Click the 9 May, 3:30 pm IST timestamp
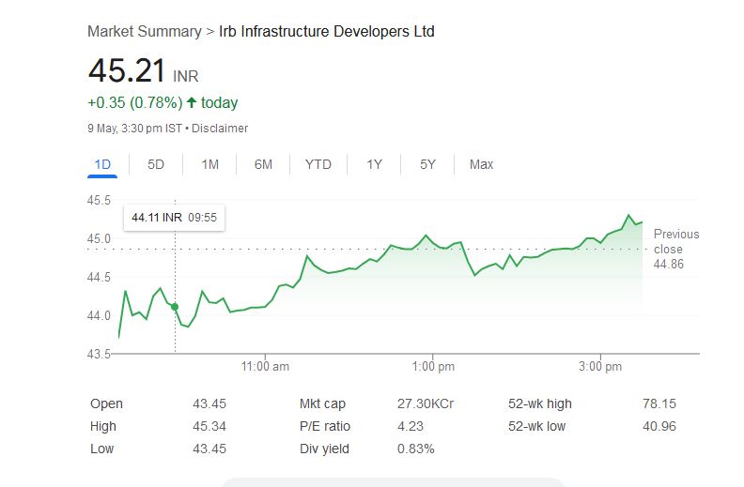Image resolution: width=744 pixels, height=487 pixels. 134,129
